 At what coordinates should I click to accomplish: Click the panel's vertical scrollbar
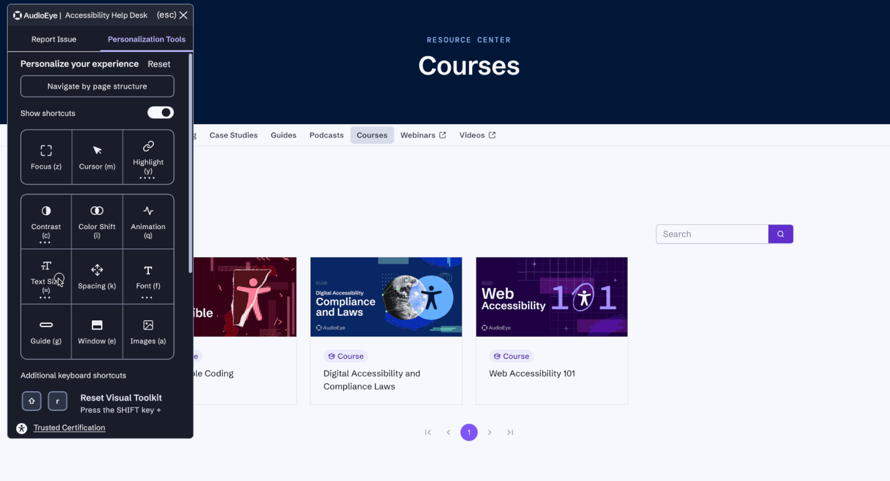tap(190, 163)
